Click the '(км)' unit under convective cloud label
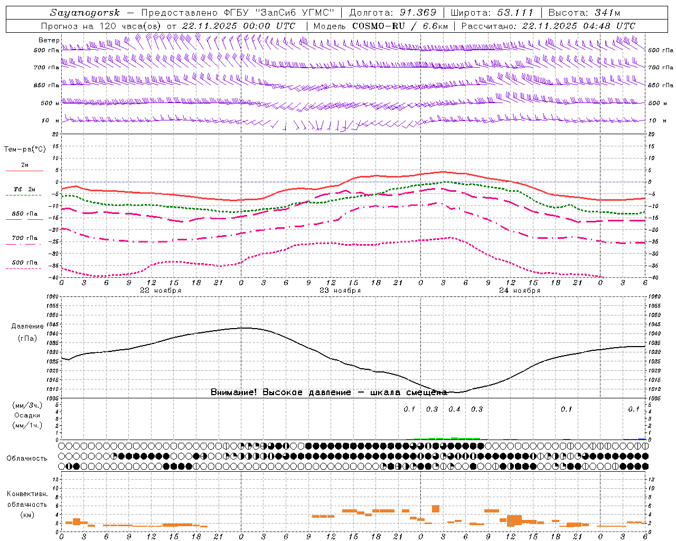The image size is (676, 541). click(x=27, y=515)
